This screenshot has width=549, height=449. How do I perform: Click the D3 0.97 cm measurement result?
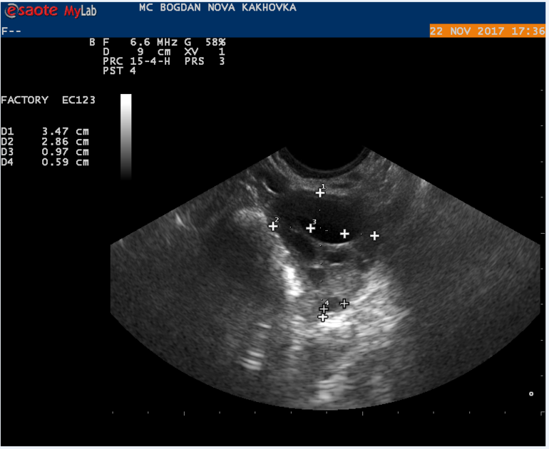[x=45, y=152]
